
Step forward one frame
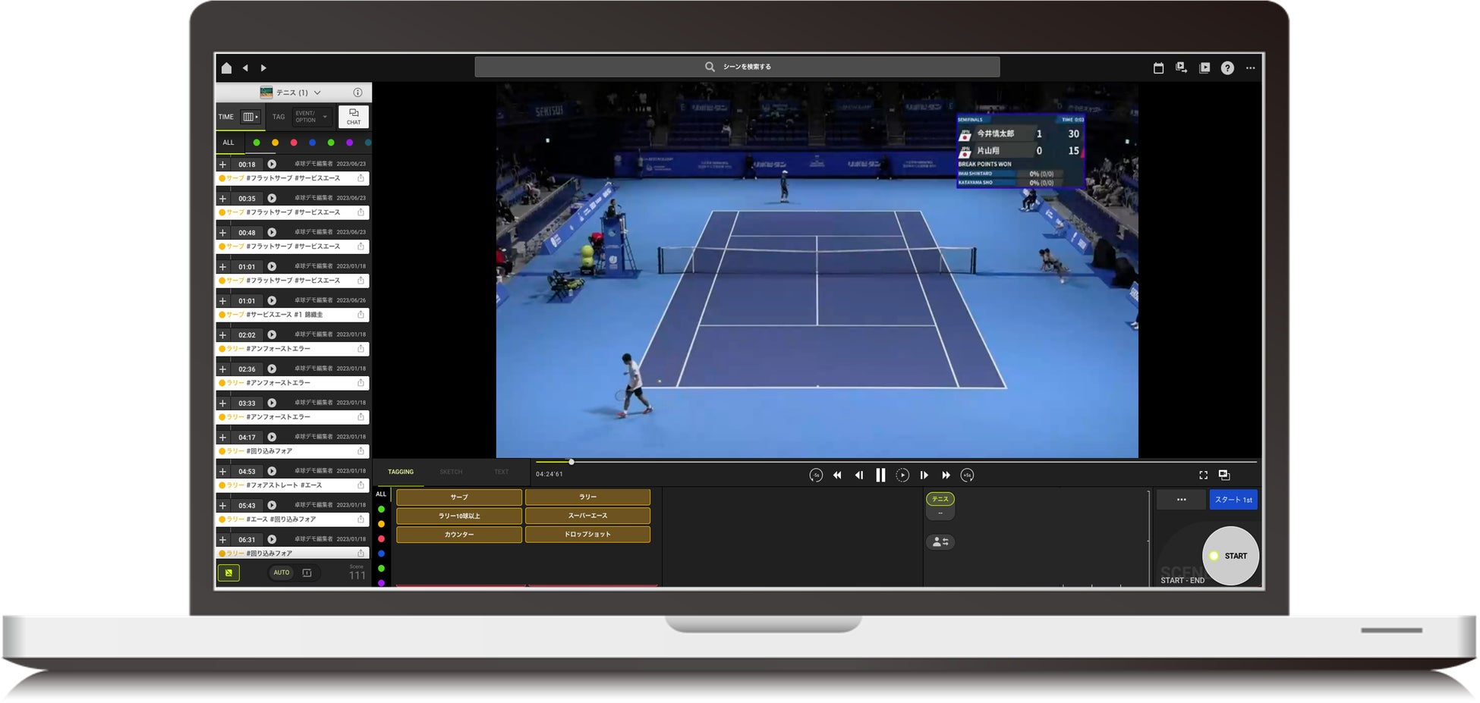pyautogui.click(x=924, y=475)
